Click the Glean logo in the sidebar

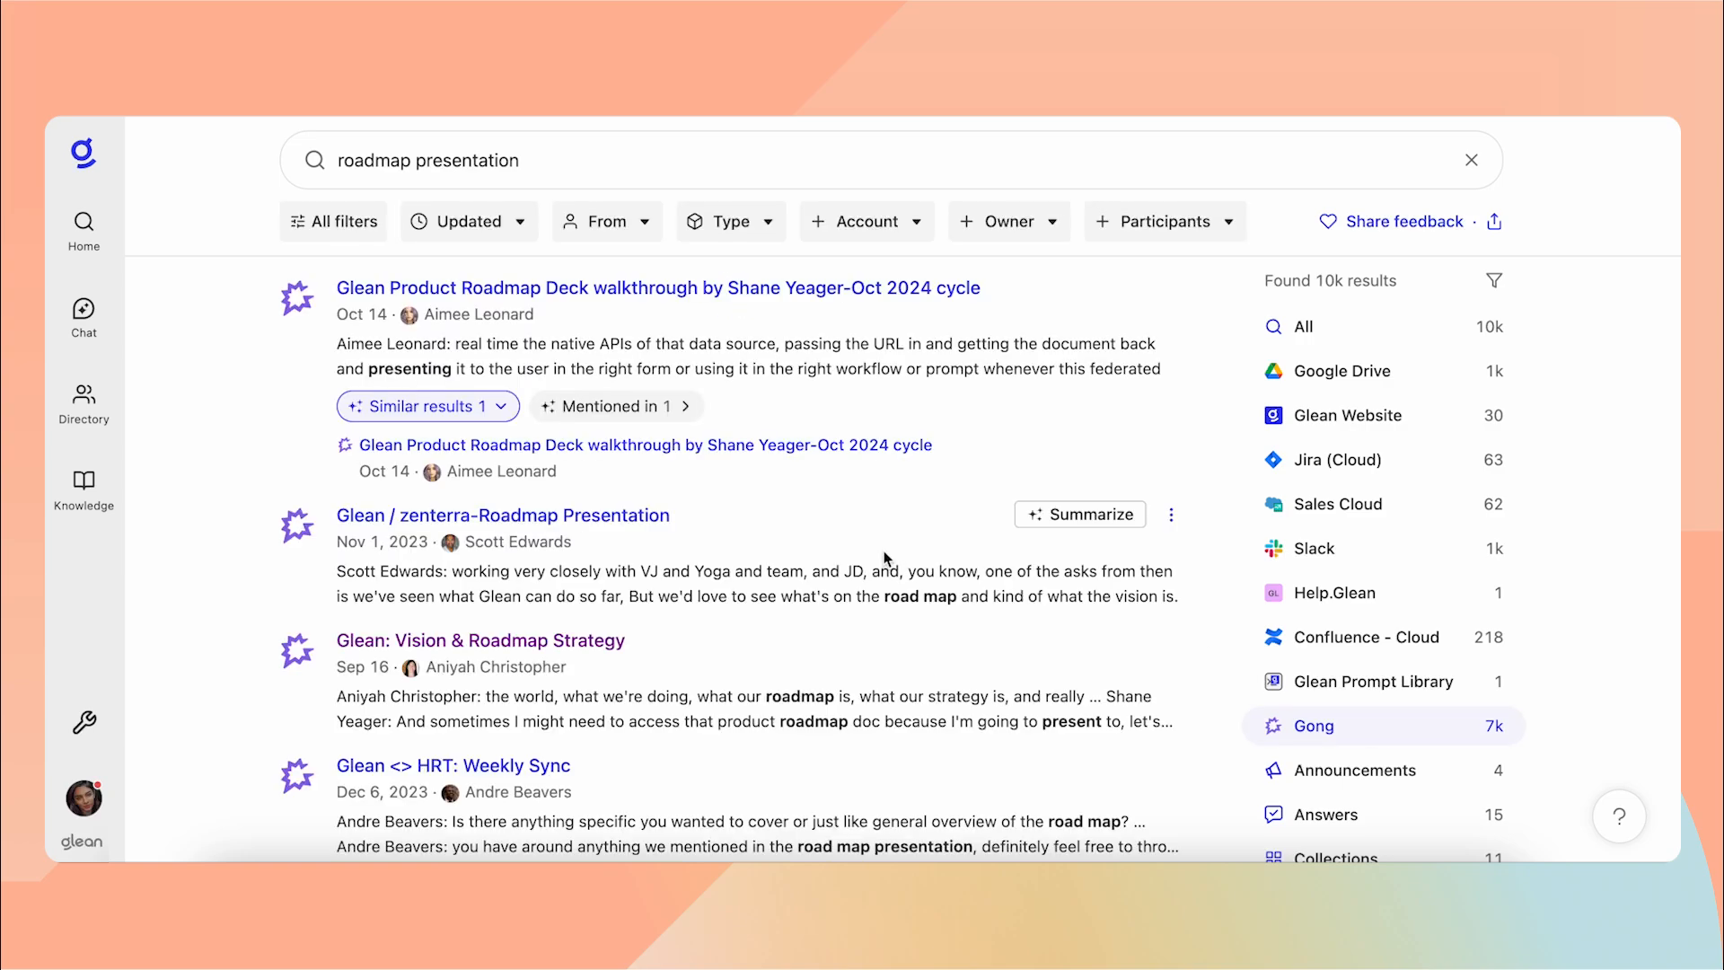(x=84, y=153)
